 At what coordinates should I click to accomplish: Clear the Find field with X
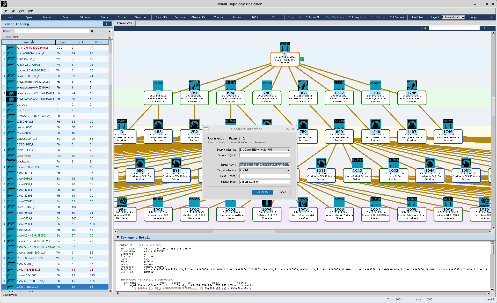pos(485,28)
